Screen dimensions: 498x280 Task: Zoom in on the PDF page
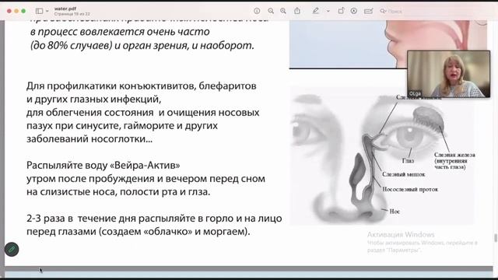283,11
